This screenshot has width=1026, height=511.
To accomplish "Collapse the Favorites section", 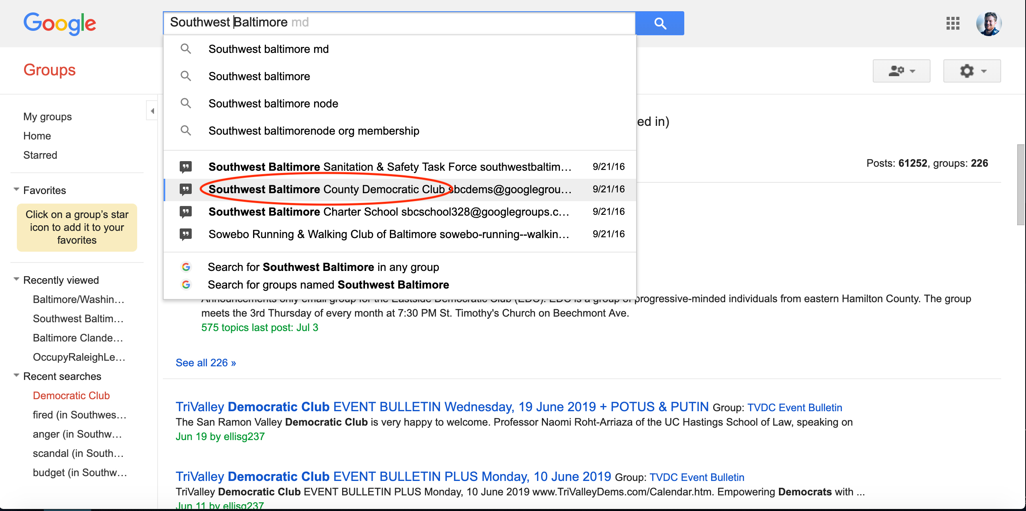I will (x=16, y=189).
